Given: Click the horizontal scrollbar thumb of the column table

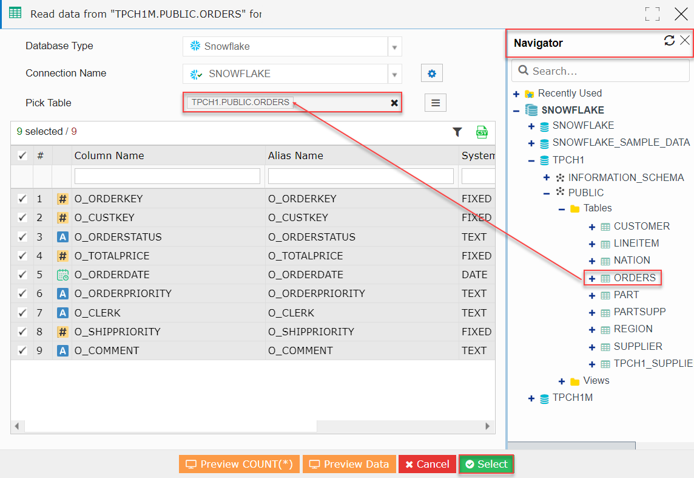Looking at the screenshot, I should tap(171, 426).
